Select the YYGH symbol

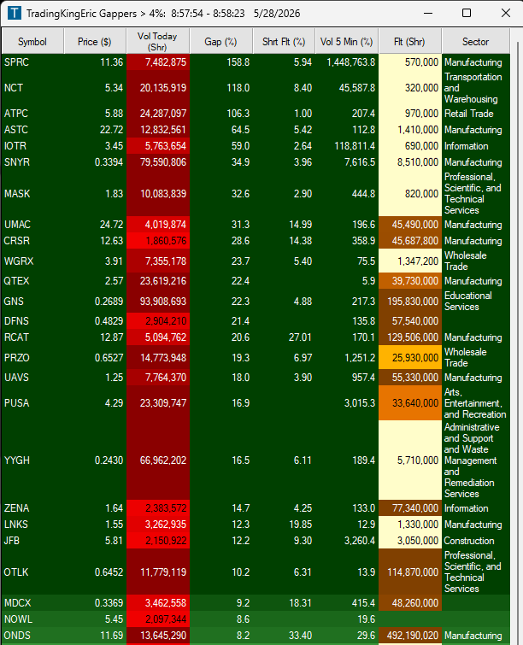17,460
